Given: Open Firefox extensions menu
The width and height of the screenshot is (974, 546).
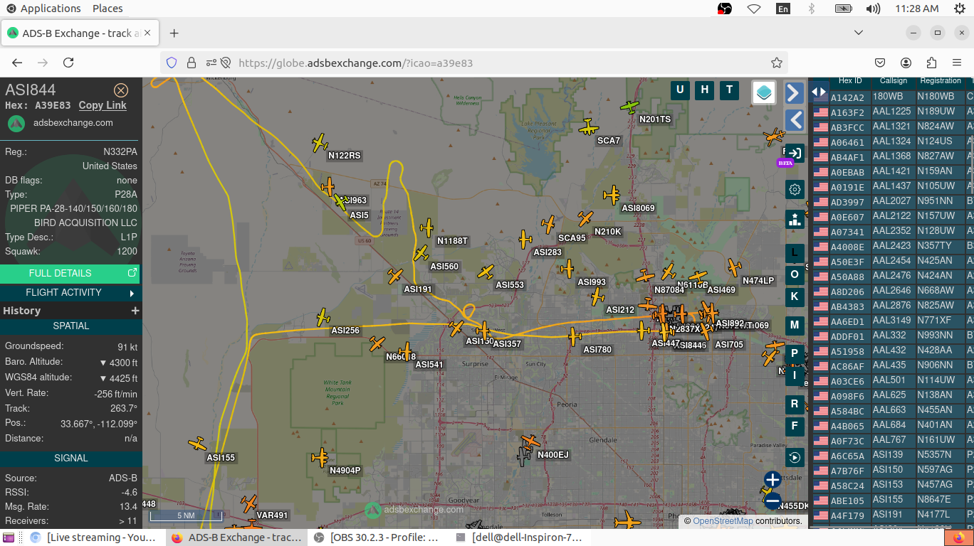Looking at the screenshot, I should coord(932,63).
